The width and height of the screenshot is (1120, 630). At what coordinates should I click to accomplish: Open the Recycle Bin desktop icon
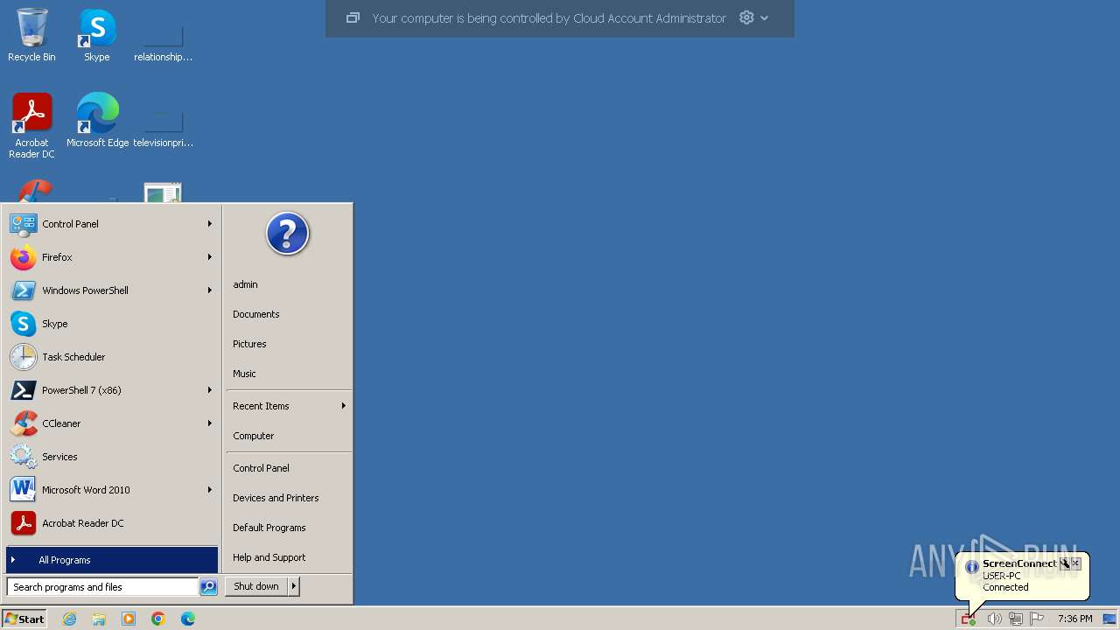pos(31,35)
